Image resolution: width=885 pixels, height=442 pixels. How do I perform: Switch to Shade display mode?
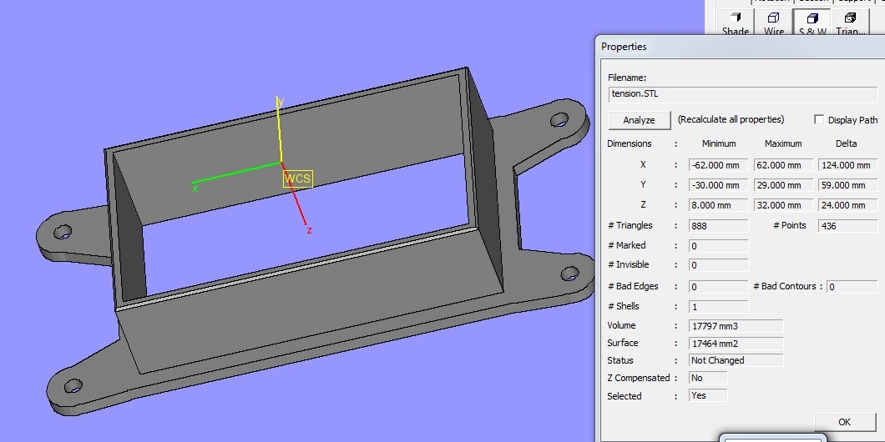736,23
